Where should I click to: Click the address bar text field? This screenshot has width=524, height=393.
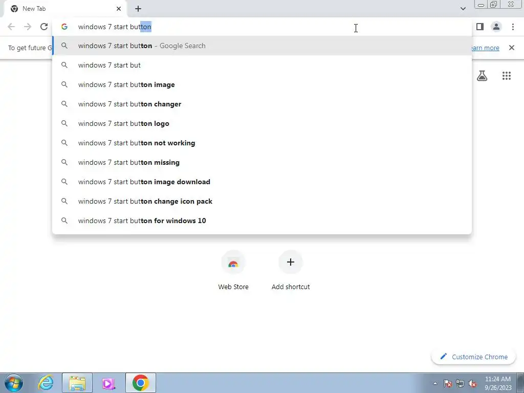point(262,27)
